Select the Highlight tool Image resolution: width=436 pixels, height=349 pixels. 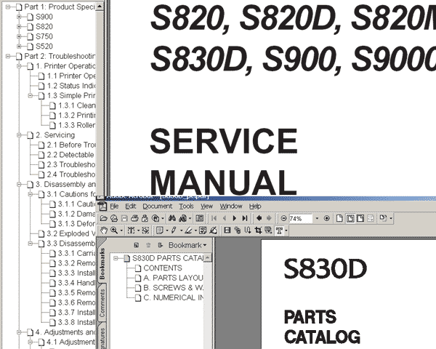188,230
